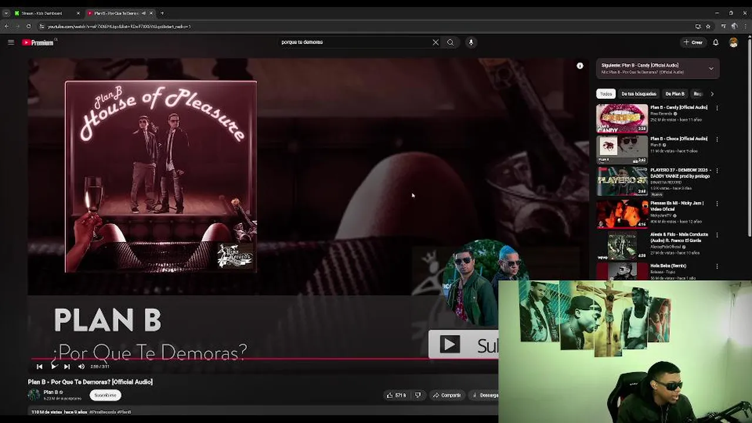Seek on the red progress bar

(x=264, y=358)
